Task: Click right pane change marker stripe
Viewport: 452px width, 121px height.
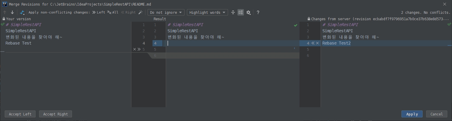Action: (449, 45)
